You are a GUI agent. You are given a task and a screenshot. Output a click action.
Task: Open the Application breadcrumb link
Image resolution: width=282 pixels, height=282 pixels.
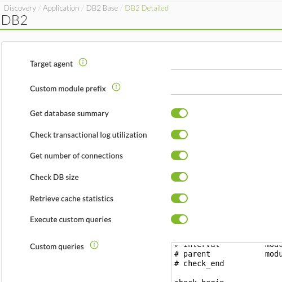(x=61, y=8)
